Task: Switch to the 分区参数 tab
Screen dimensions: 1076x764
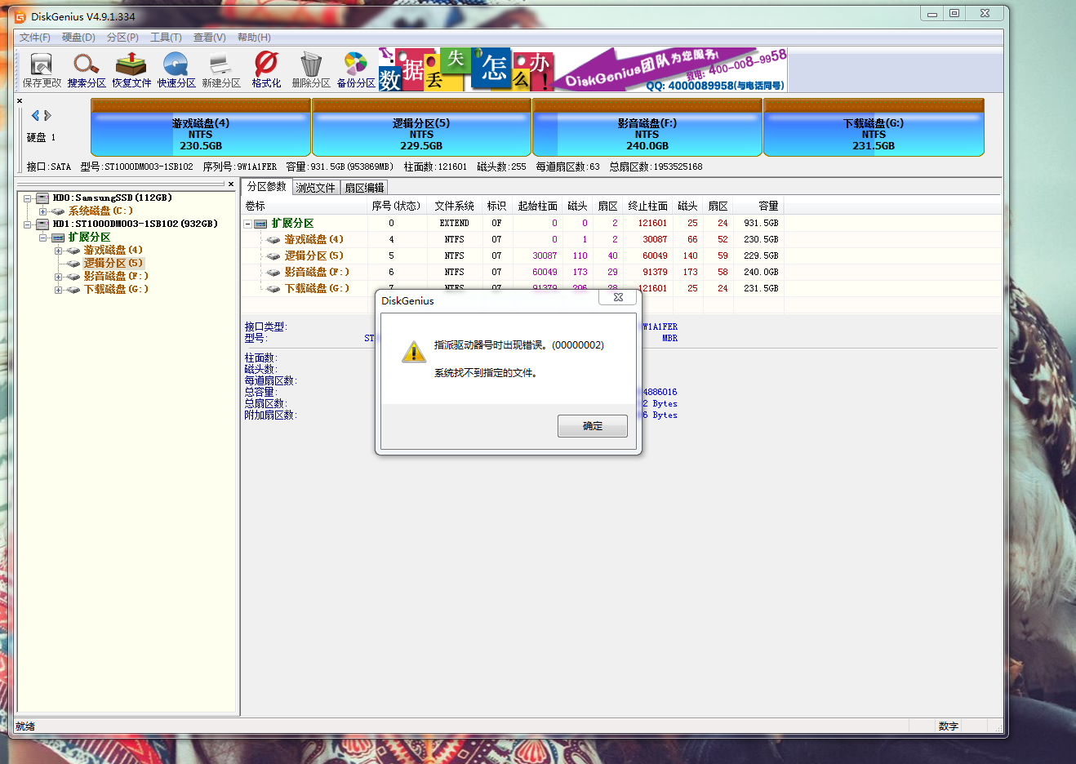Action: pyautogui.click(x=267, y=186)
